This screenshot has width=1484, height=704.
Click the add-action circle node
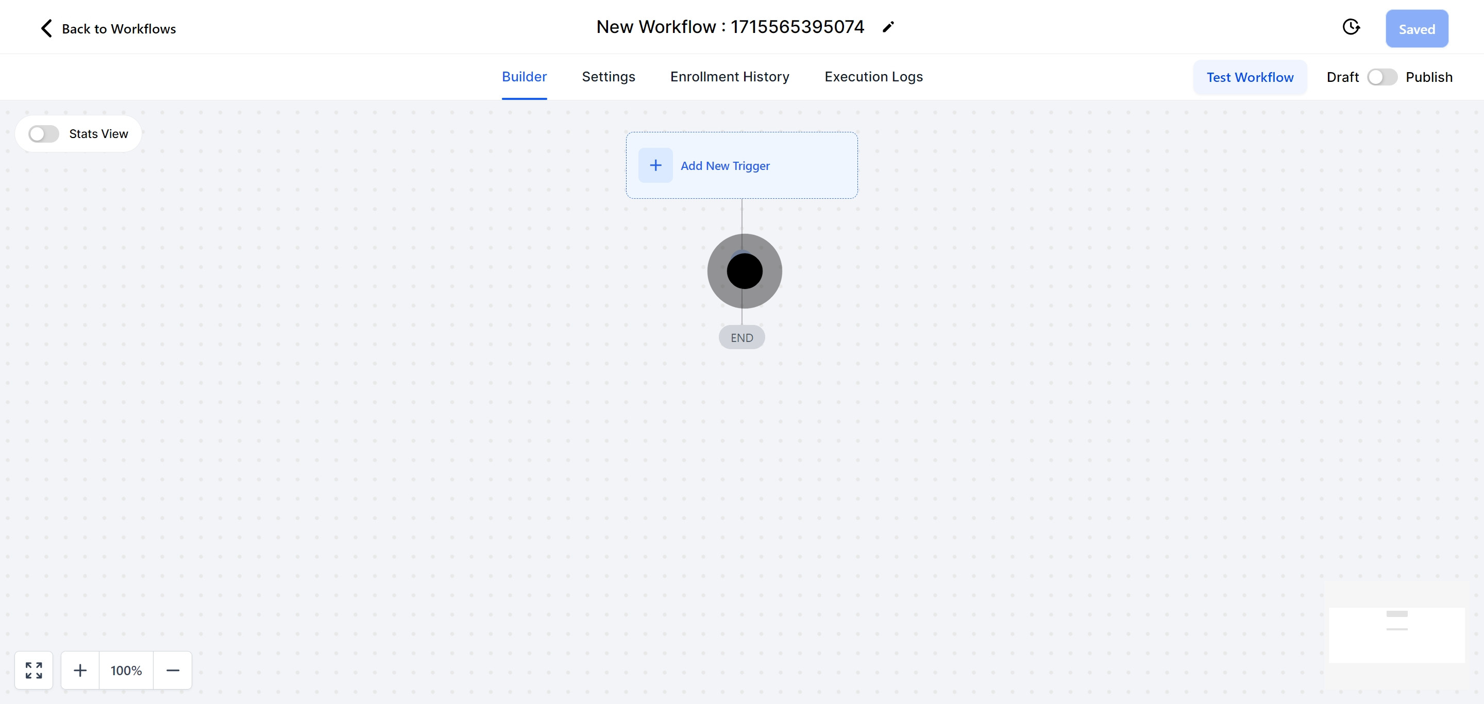[x=744, y=271]
